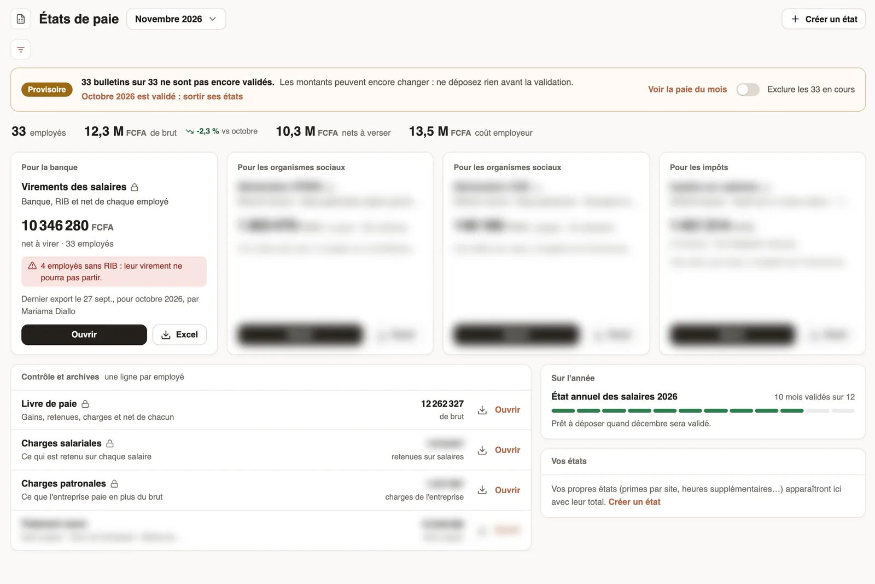Click the 10,3 M nets à verser figure
The height and width of the screenshot is (584, 875).
[x=333, y=132]
